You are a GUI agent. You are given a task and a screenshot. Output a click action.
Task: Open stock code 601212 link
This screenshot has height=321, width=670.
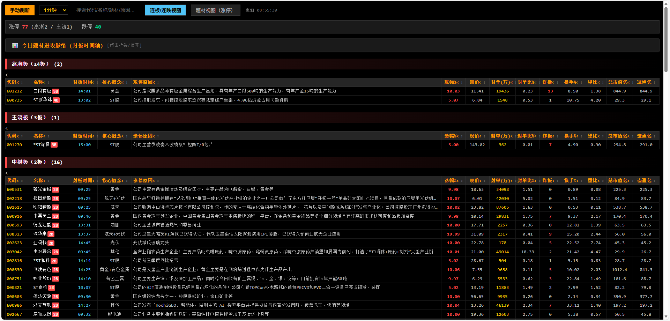(x=14, y=91)
